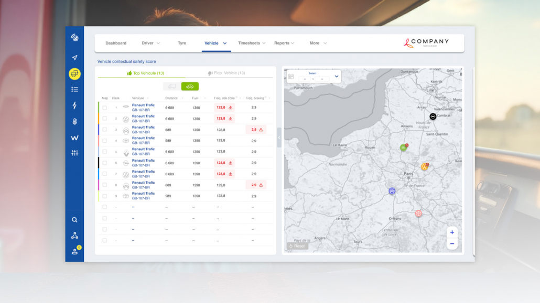Click the search magnifier in sidebar
This screenshot has width=540, height=303.
coord(74,220)
